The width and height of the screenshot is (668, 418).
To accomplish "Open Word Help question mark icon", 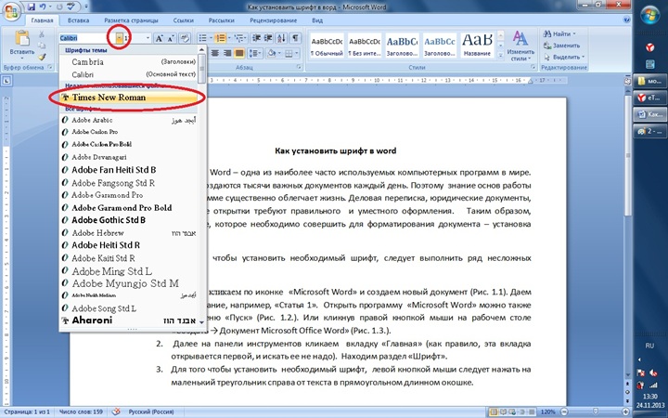I will [626, 20].
